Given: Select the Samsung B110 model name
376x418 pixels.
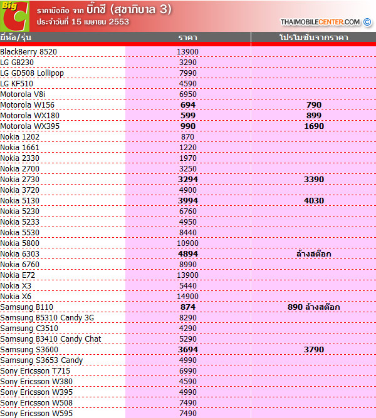Looking at the screenshot, I should click(27, 308).
